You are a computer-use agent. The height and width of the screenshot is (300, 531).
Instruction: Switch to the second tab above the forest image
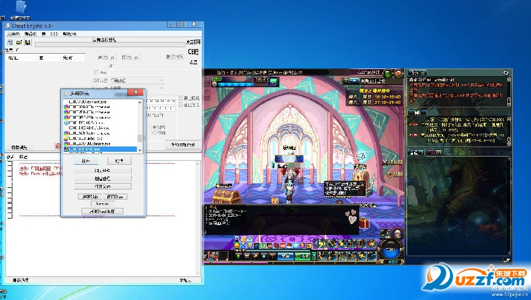point(434,152)
